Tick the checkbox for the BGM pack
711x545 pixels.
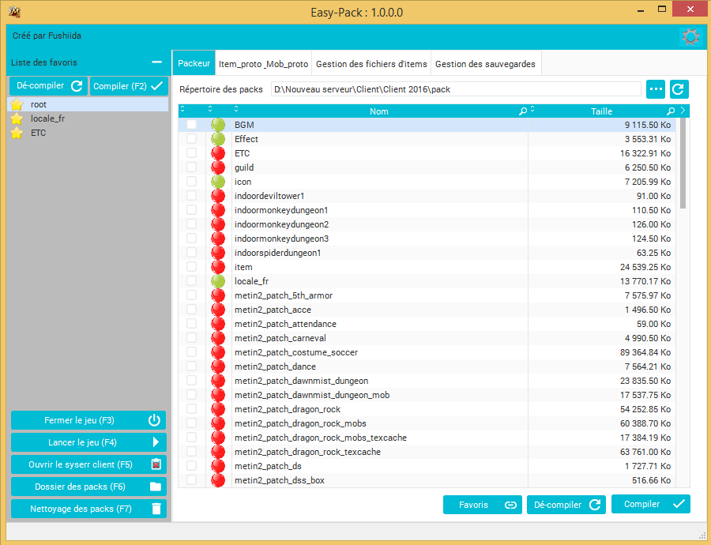pos(191,125)
